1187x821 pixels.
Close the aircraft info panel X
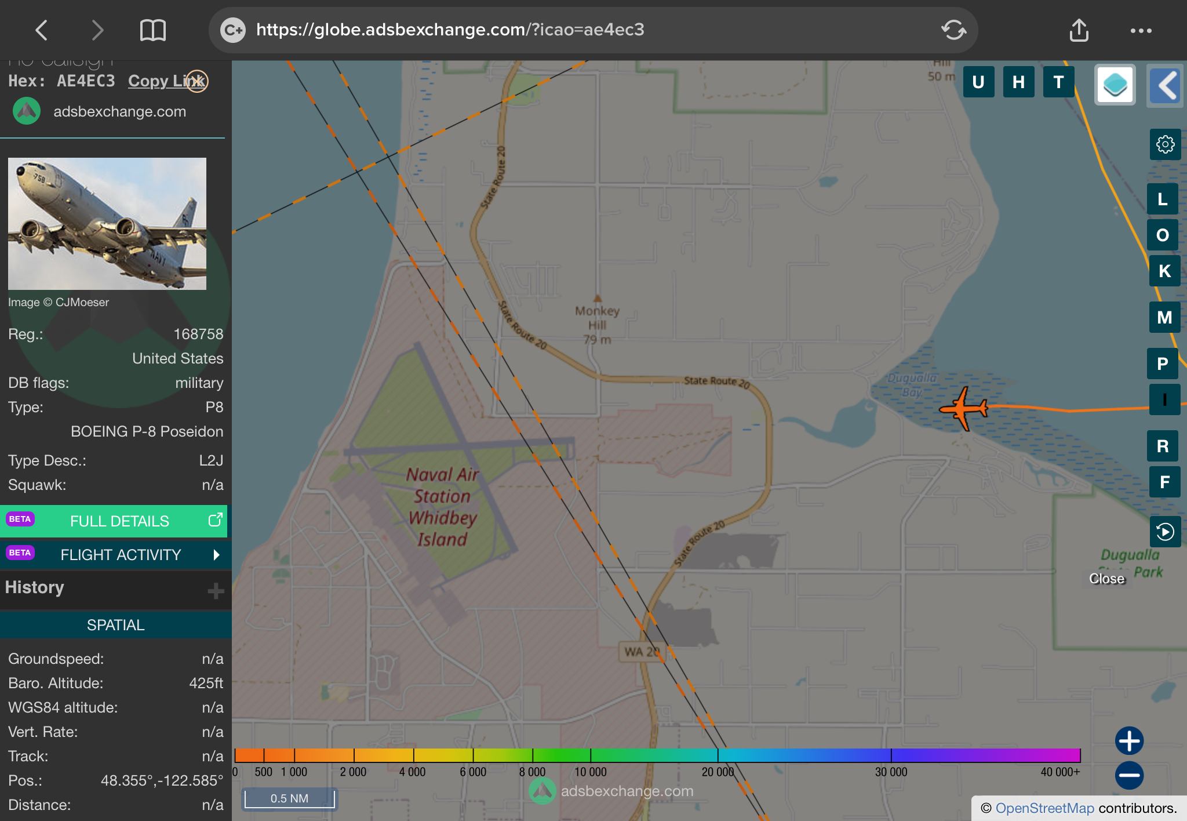coord(197,81)
